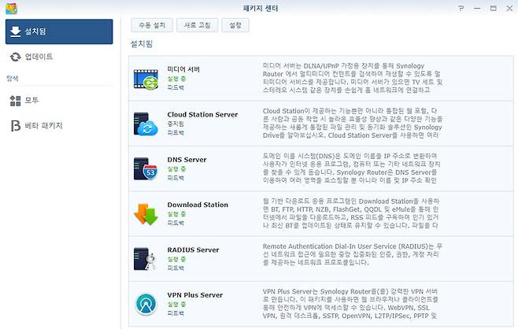Image resolution: width=518 pixels, height=329 pixels.
Task: Click the 수동 설치 (Manual install) button
Action: click(152, 25)
